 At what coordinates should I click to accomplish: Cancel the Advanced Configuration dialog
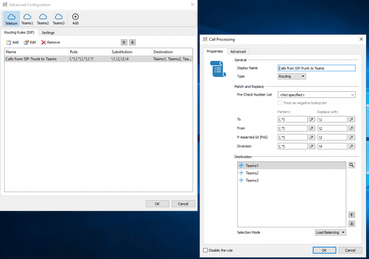(x=183, y=204)
